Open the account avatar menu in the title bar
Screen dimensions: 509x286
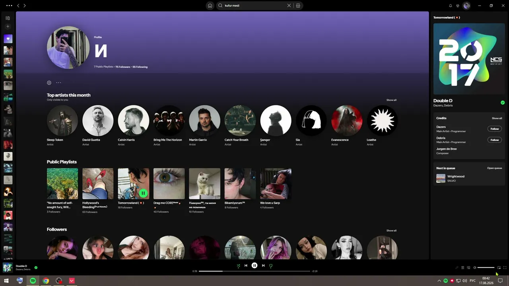click(466, 6)
